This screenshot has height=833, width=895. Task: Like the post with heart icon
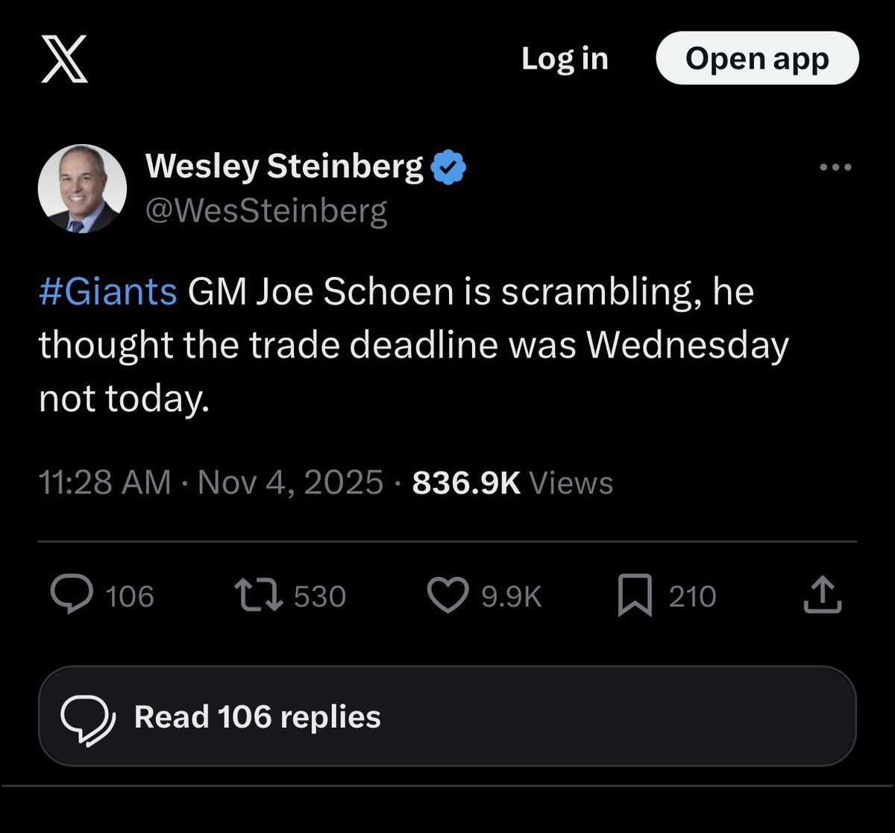coord(447,596)
